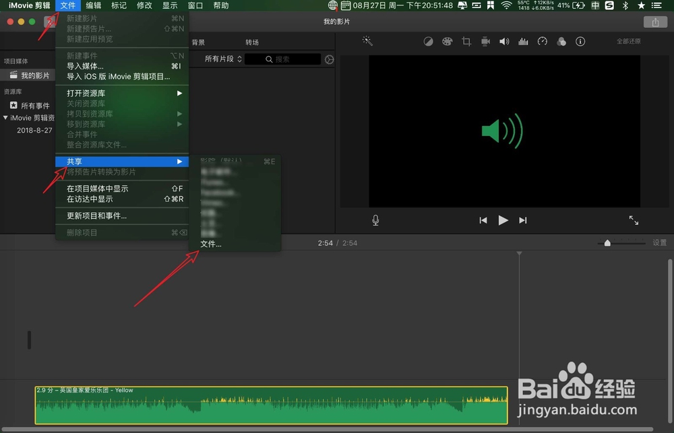Collapse the iMovie 剪辑资 library triangle
The height and width of the screenshot is (433, 674).
coord(5,117)
